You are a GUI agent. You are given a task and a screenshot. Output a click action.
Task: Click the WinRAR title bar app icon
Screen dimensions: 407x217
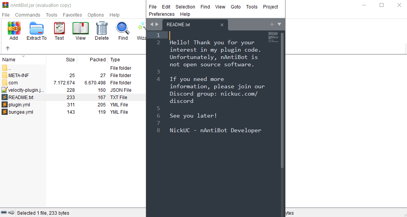click(5, 5)
